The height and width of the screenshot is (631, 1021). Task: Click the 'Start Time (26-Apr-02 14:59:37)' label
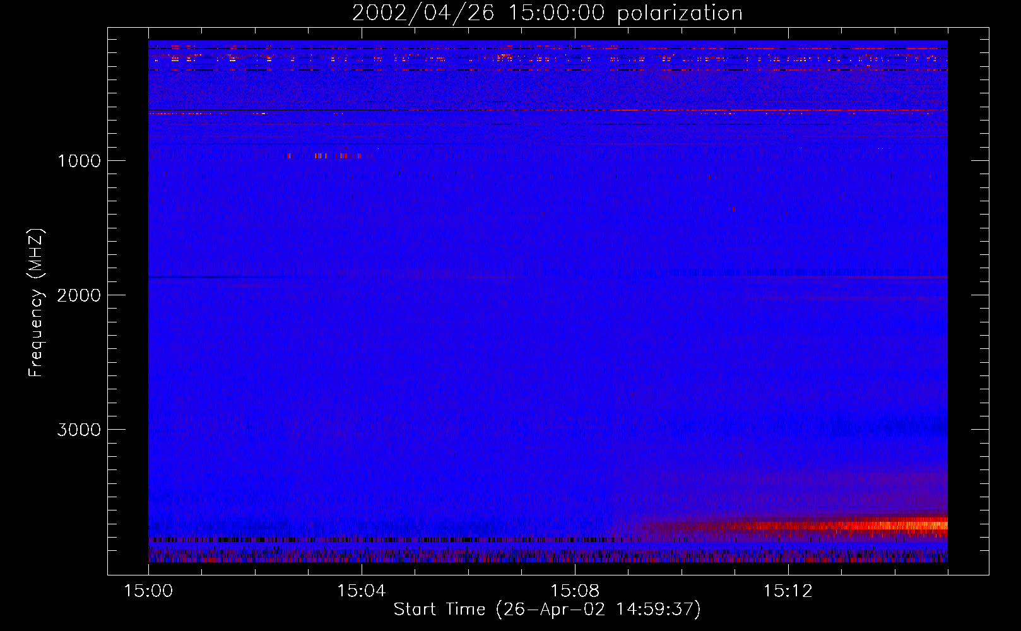pyautogui.click(x=547, y=610)
